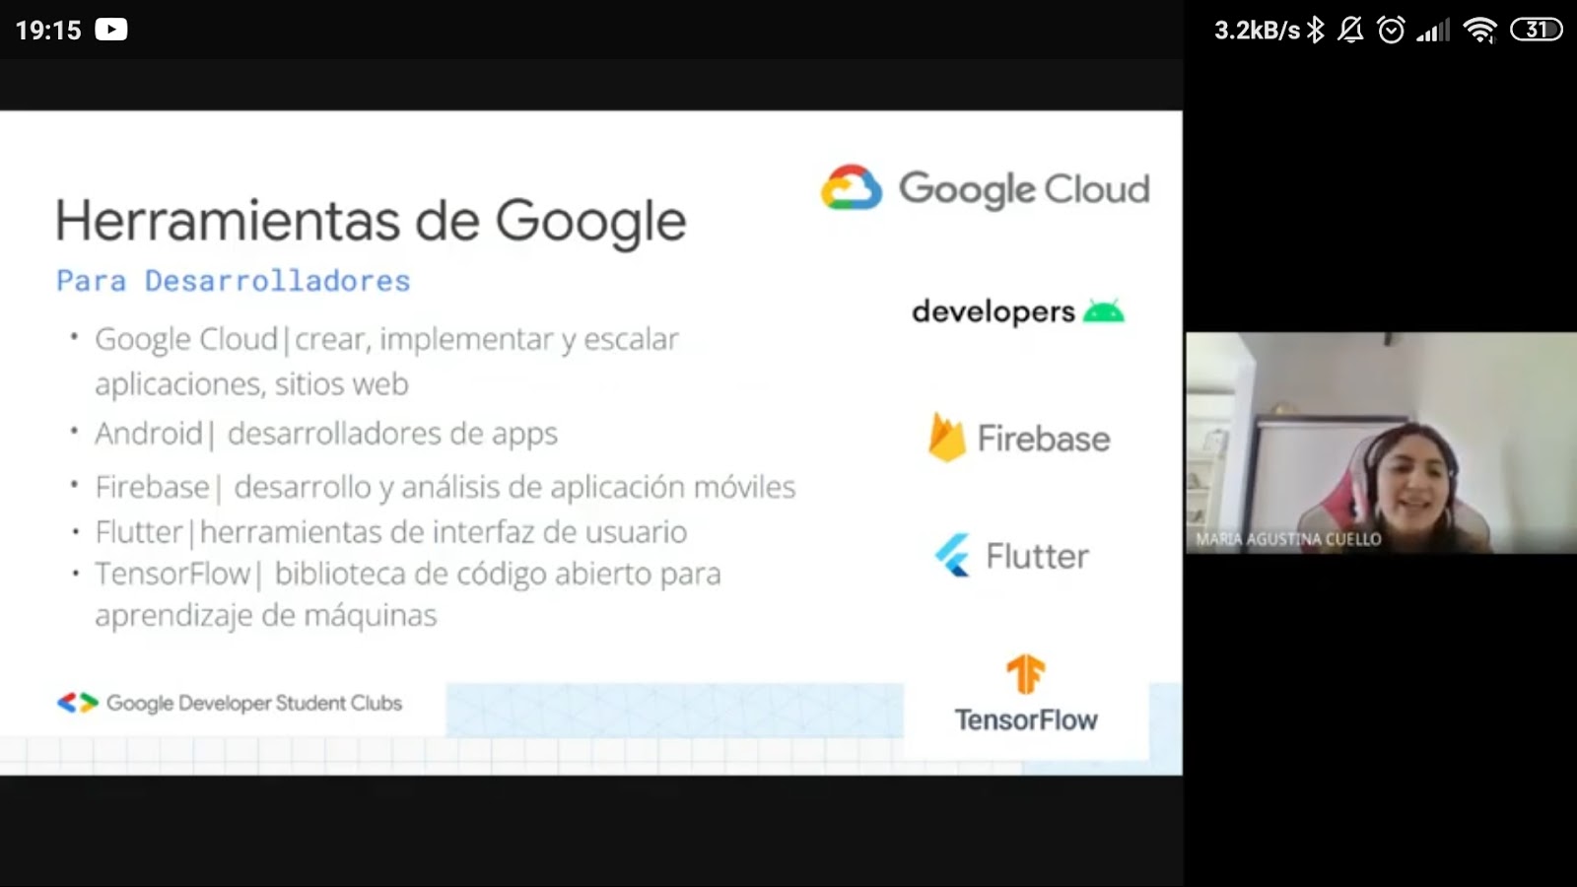Tap the Bluetooth status icon
The image size is (1577, 887).
point(1316,30)
